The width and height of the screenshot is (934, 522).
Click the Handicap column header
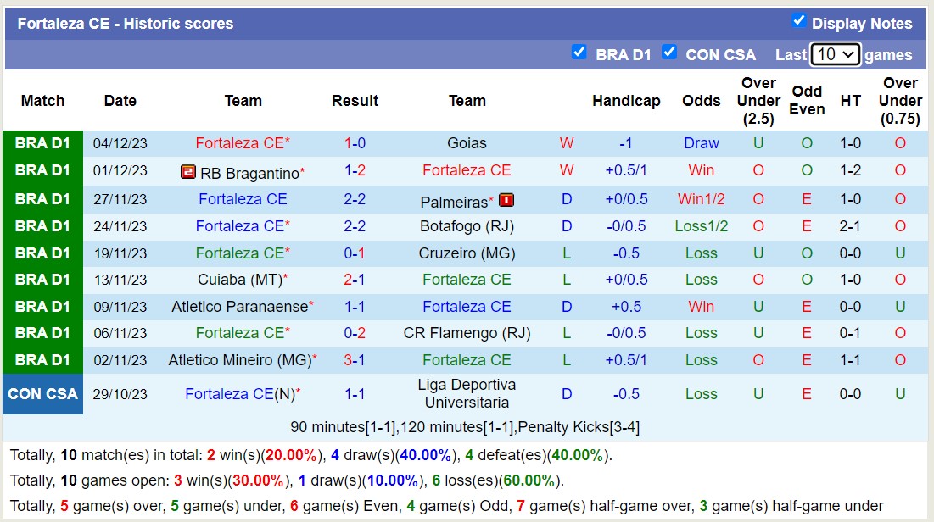[626, 101]
